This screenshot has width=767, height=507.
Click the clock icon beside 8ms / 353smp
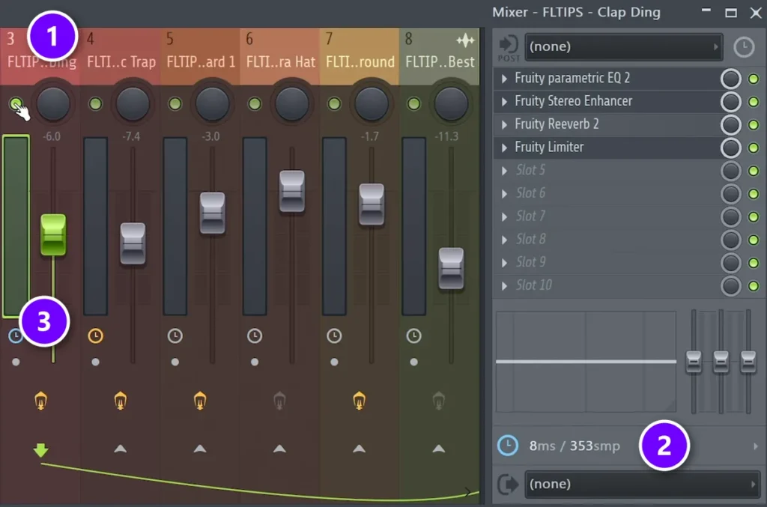[508, 446]
